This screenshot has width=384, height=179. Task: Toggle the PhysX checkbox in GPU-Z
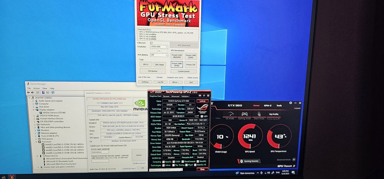[186, 165]
